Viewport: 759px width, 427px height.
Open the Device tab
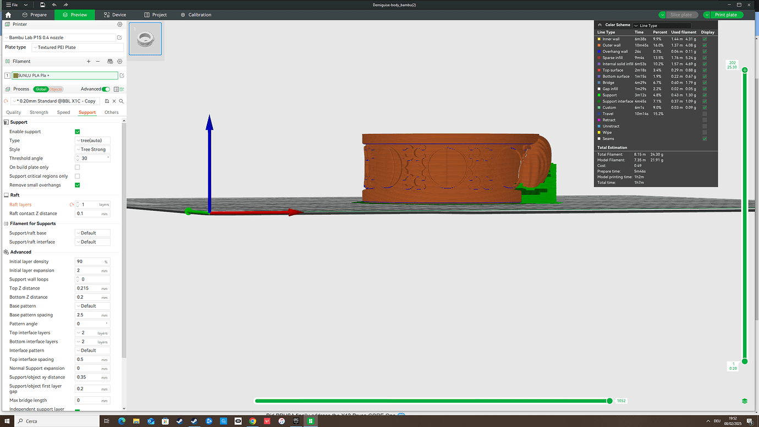pyautogui.click(x=115, y=15)
